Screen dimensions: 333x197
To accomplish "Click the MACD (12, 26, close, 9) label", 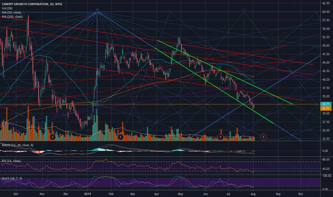I will 18,145.
